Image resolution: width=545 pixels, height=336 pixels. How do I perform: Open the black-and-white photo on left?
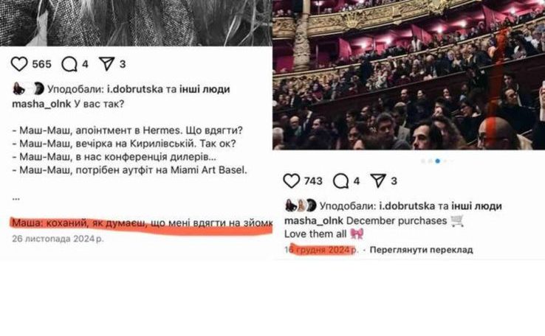136,23
